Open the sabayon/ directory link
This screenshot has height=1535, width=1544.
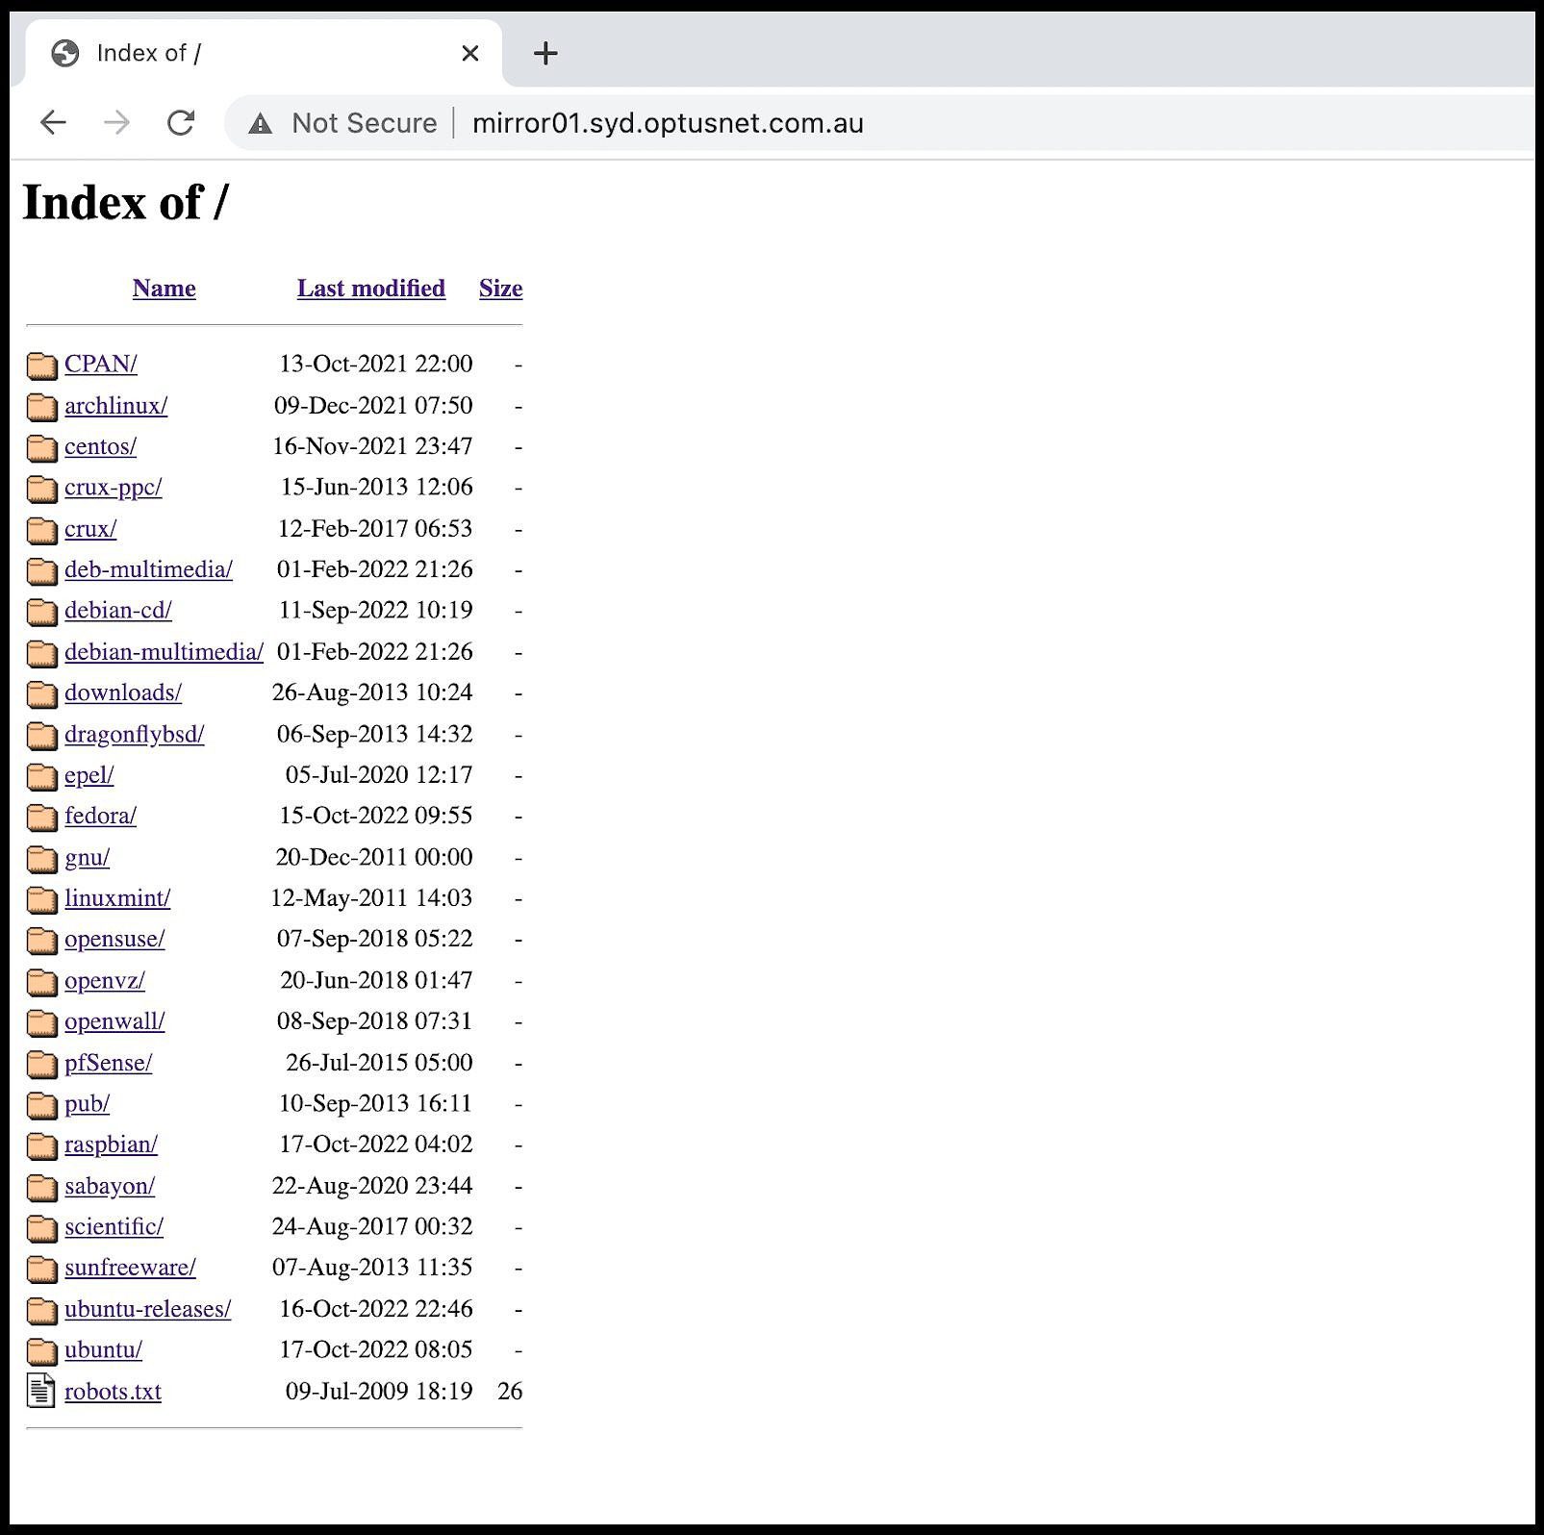point(110,1186)
